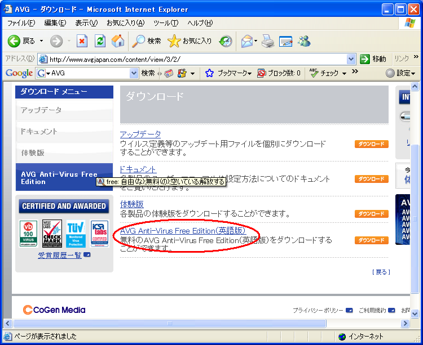Click the Google toolbar news eraser icon
423x345 pixels.
tap(169, 73)
